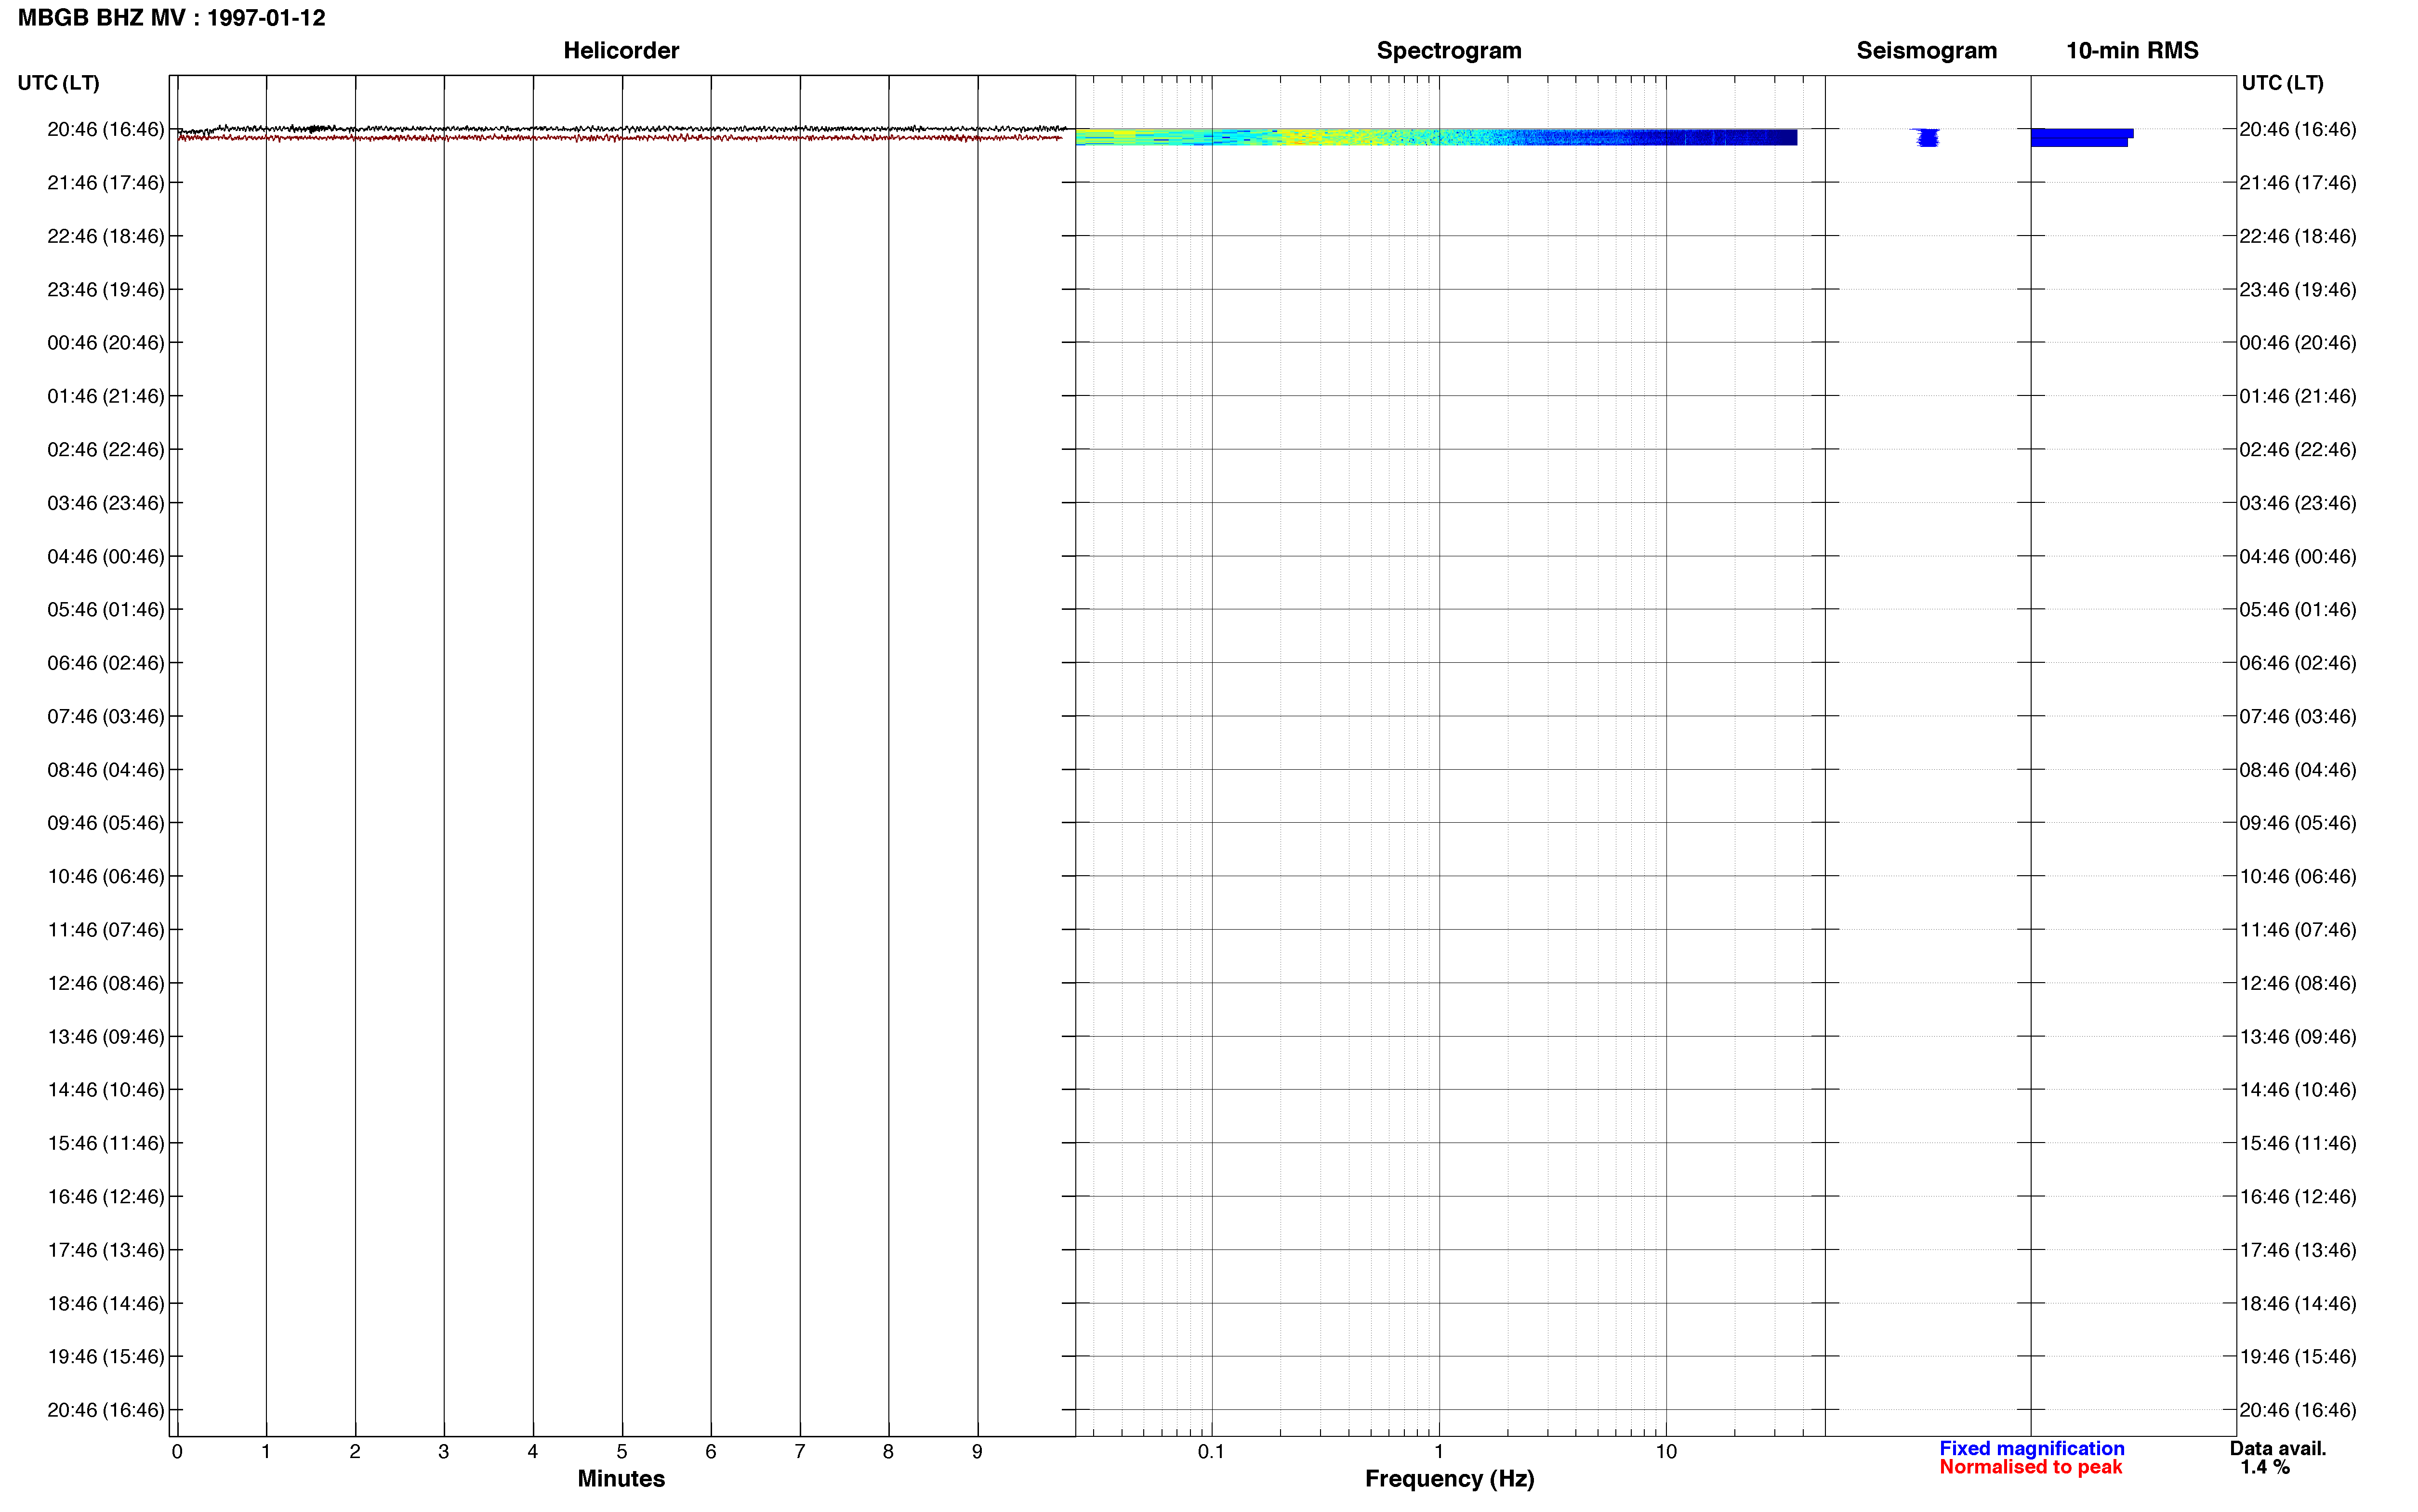Click left time label '10:46 (06:46)'
This screenshot has height=1512, width=2418.
pos(106,877)
